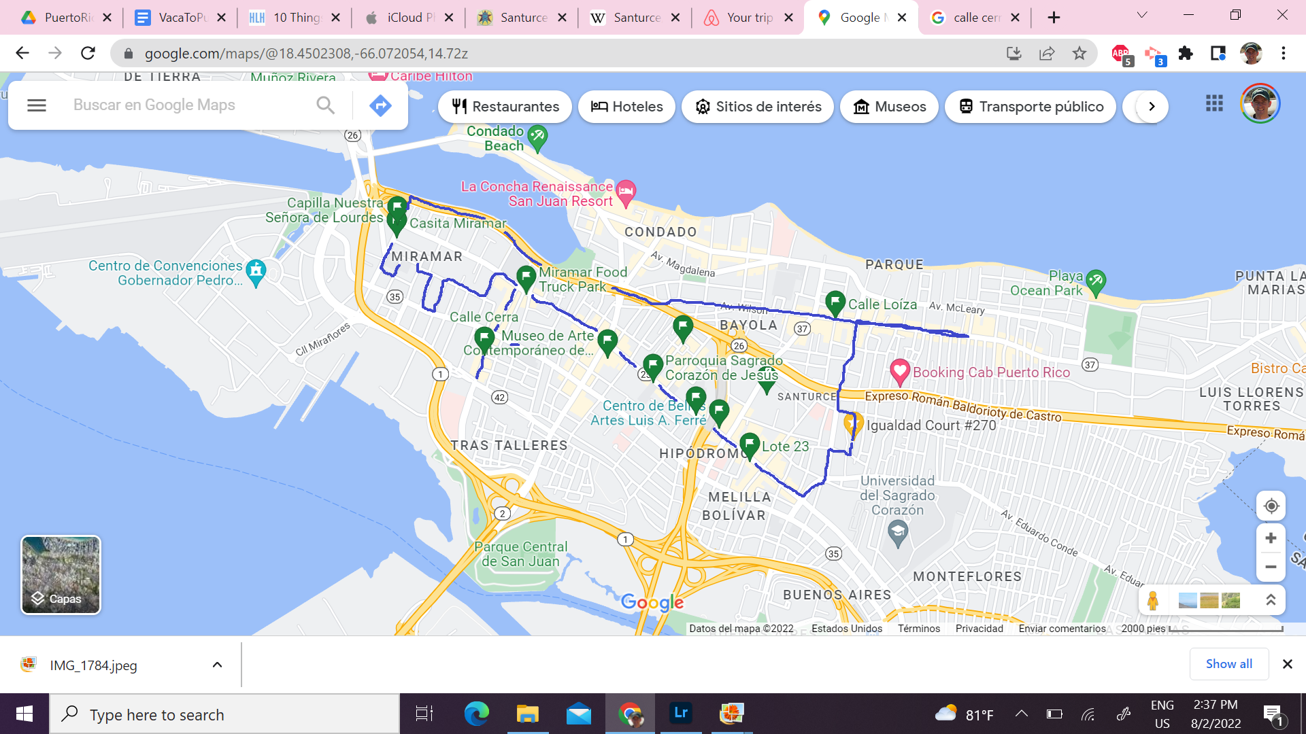This screenshot has width=1306, height=734.
Task: Select the Museos chip
Action: (x=890, y=107)
